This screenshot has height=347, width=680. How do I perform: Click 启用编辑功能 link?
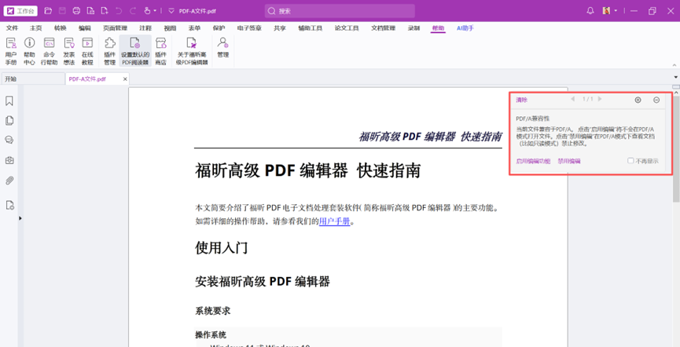click(x=533, y=161)
